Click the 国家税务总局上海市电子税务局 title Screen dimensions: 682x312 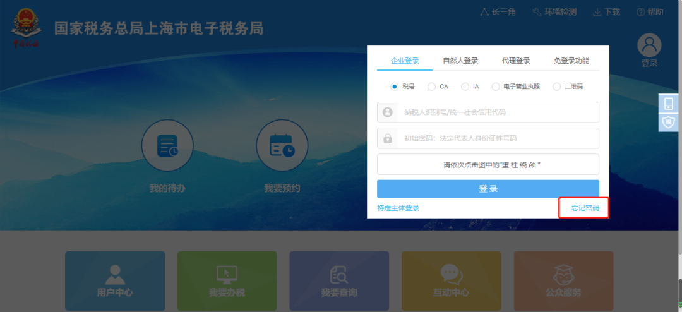[x=159, y=28]
